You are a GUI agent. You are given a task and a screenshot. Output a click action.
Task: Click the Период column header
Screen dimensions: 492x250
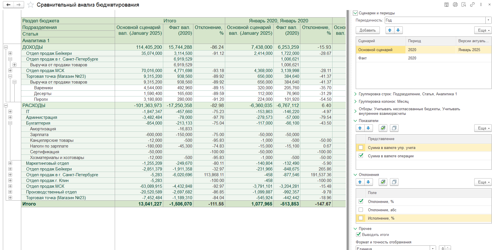431,41
